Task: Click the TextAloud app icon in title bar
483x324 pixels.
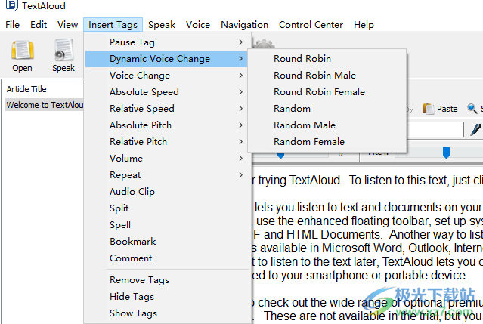Action: [12, 5]
